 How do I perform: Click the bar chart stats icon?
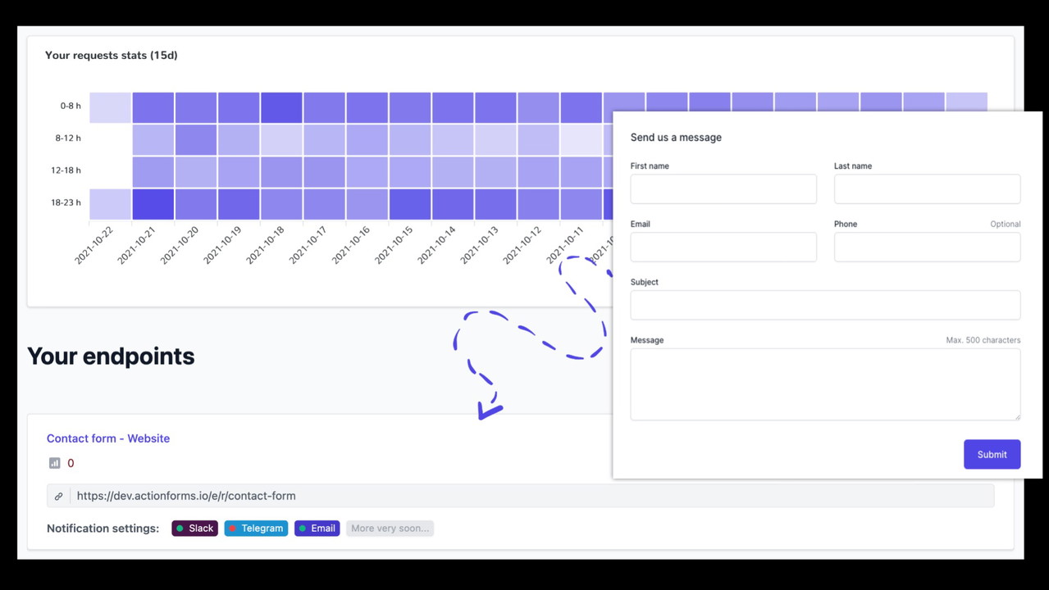tap(54, 463)
